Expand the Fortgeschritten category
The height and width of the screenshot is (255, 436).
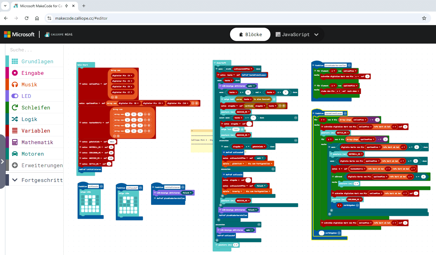pyautogui.click(x=38, y=180)
